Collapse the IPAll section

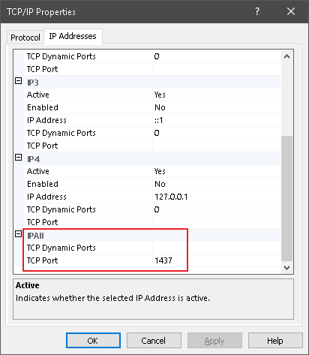point(19,234)
